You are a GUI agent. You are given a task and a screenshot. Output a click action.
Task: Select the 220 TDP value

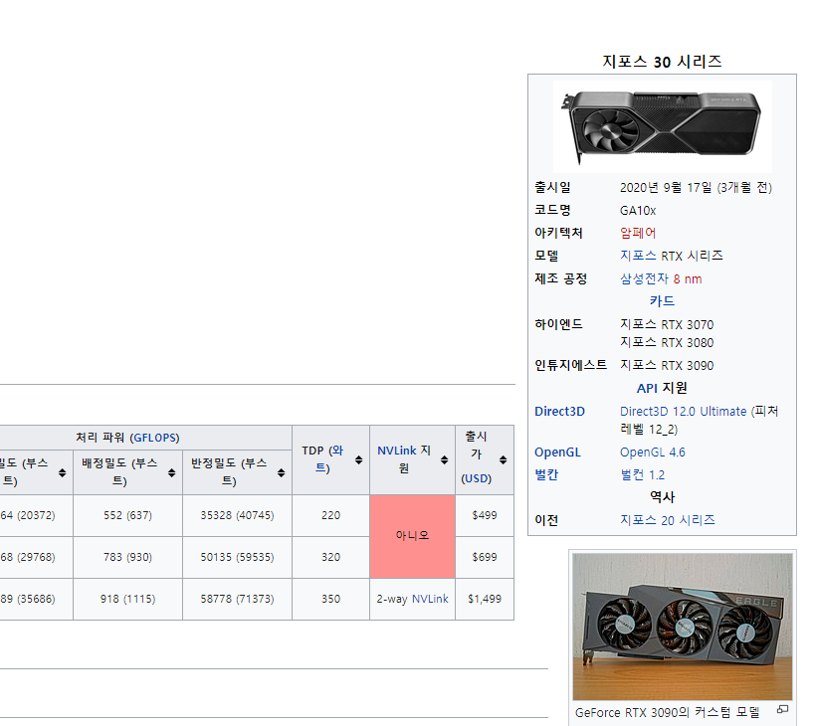[x=331, y=515]
